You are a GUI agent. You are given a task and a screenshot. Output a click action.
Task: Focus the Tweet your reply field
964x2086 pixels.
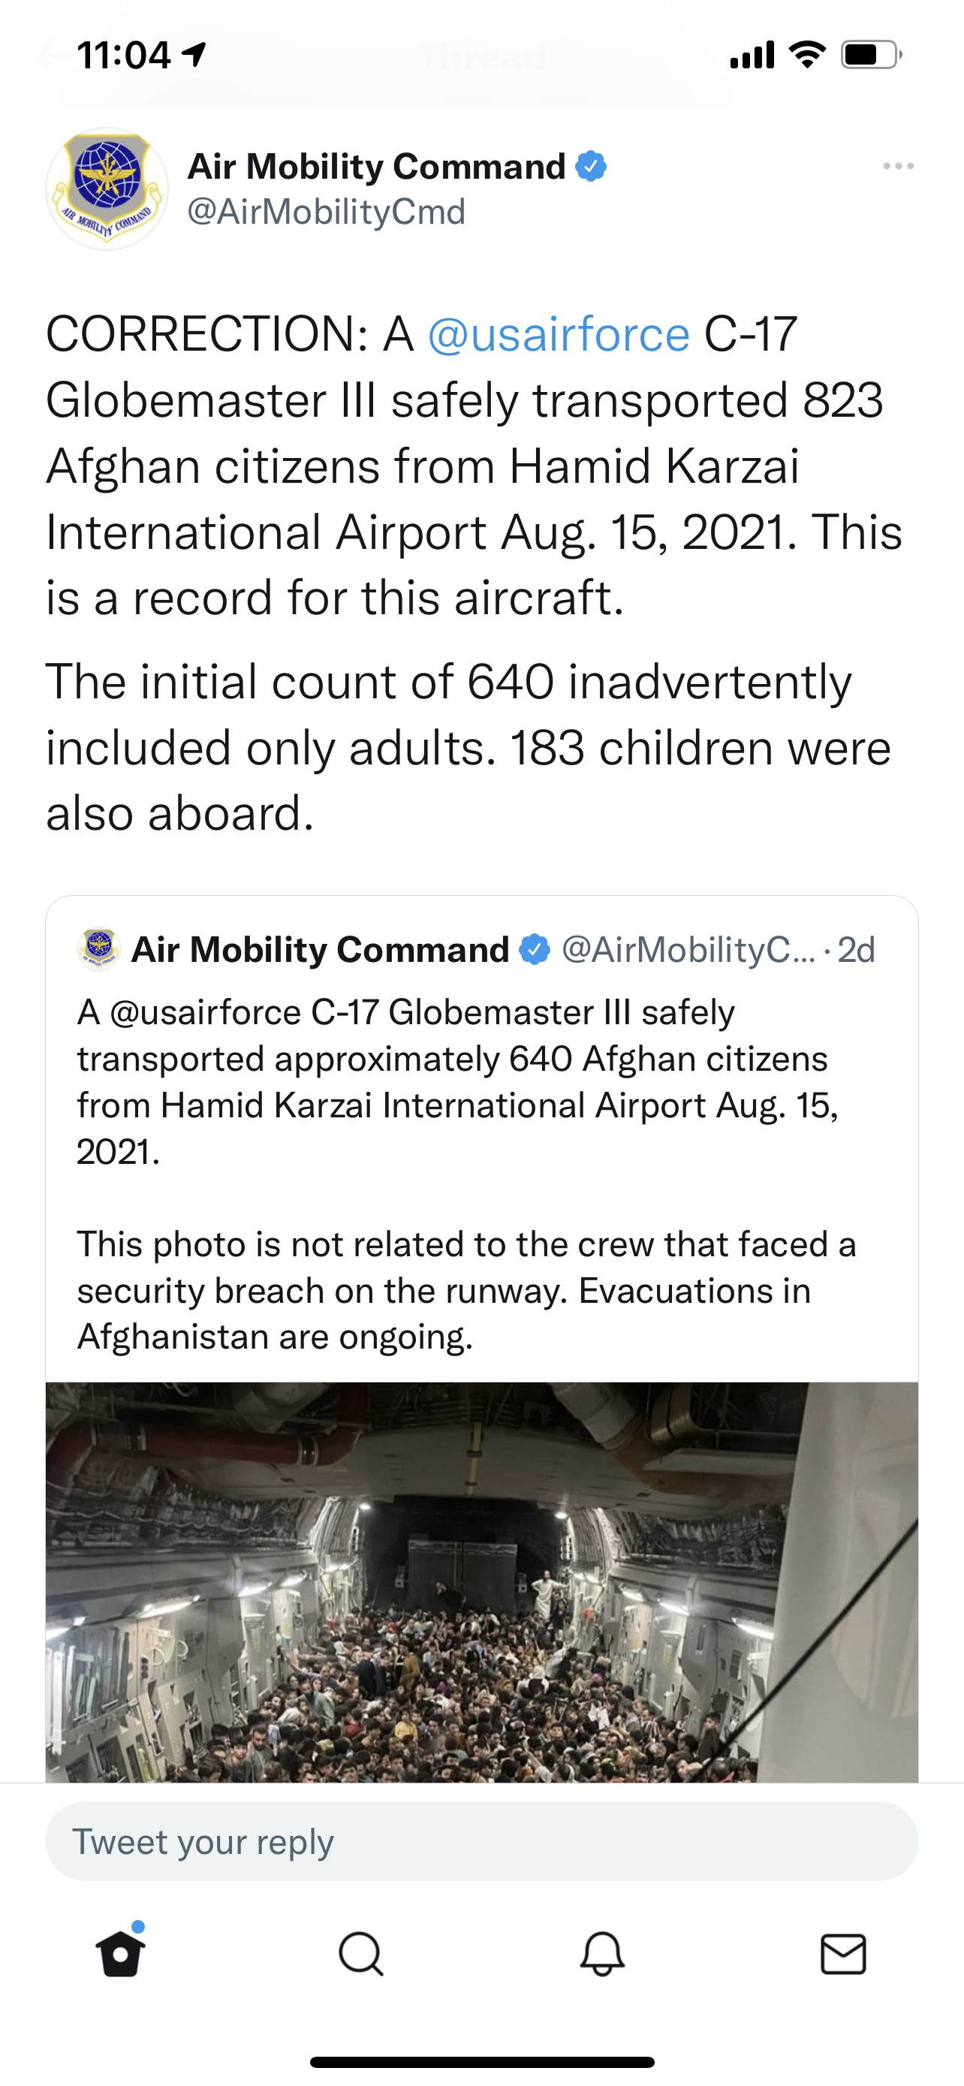(x=481, y=1841)
